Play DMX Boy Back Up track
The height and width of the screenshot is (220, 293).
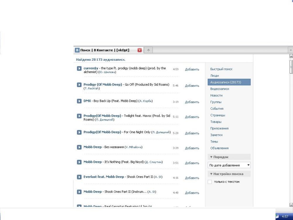[79, 101]
